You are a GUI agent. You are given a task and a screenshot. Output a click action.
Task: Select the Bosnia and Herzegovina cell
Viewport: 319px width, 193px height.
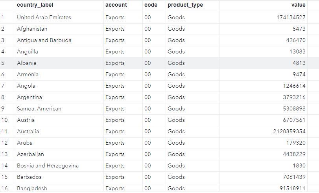tap(48, 165)
